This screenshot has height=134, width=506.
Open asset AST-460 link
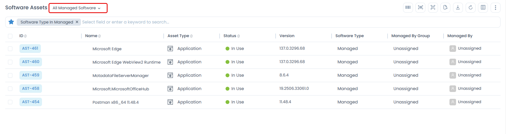pyautogui.click(x=31, y=62)
